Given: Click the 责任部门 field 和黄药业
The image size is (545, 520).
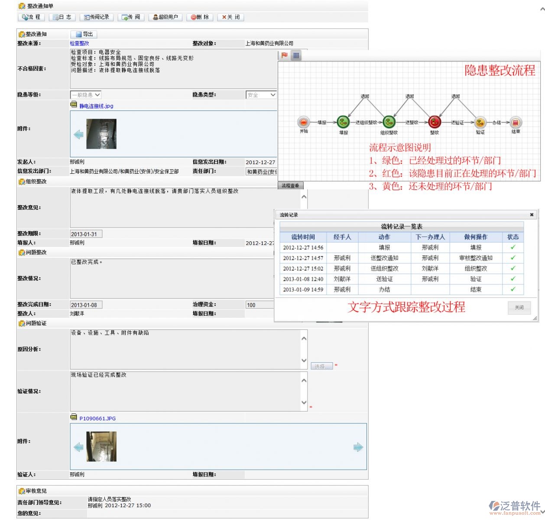Looking at the screenshot, I should [261, 172].
